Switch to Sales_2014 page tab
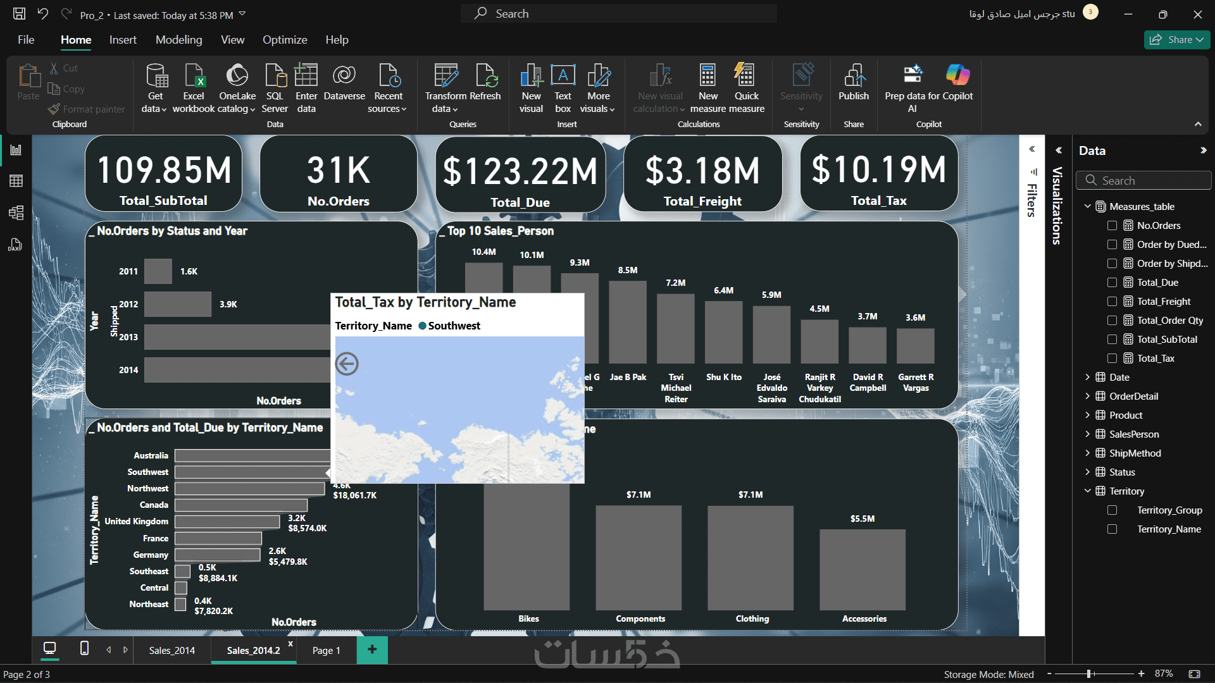 [x=172, y=650]
